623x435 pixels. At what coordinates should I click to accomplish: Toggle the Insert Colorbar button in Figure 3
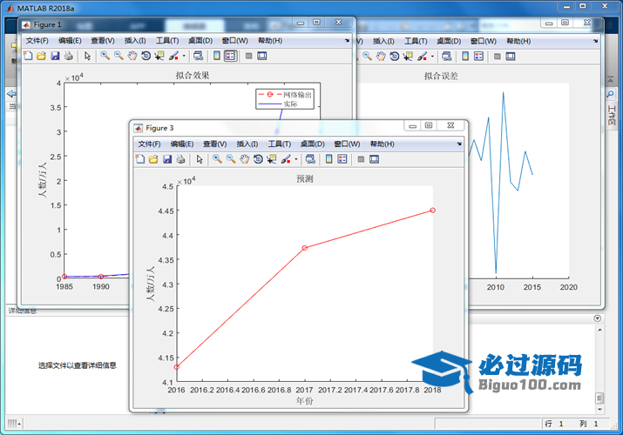[328, 159]
